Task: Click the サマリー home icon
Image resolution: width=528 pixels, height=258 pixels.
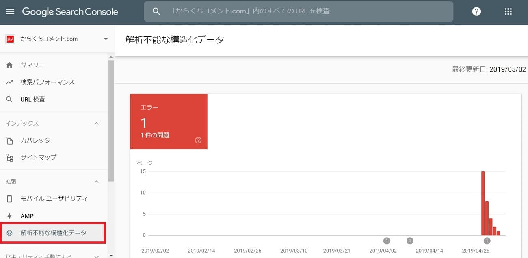Action: tap(10, 65)
